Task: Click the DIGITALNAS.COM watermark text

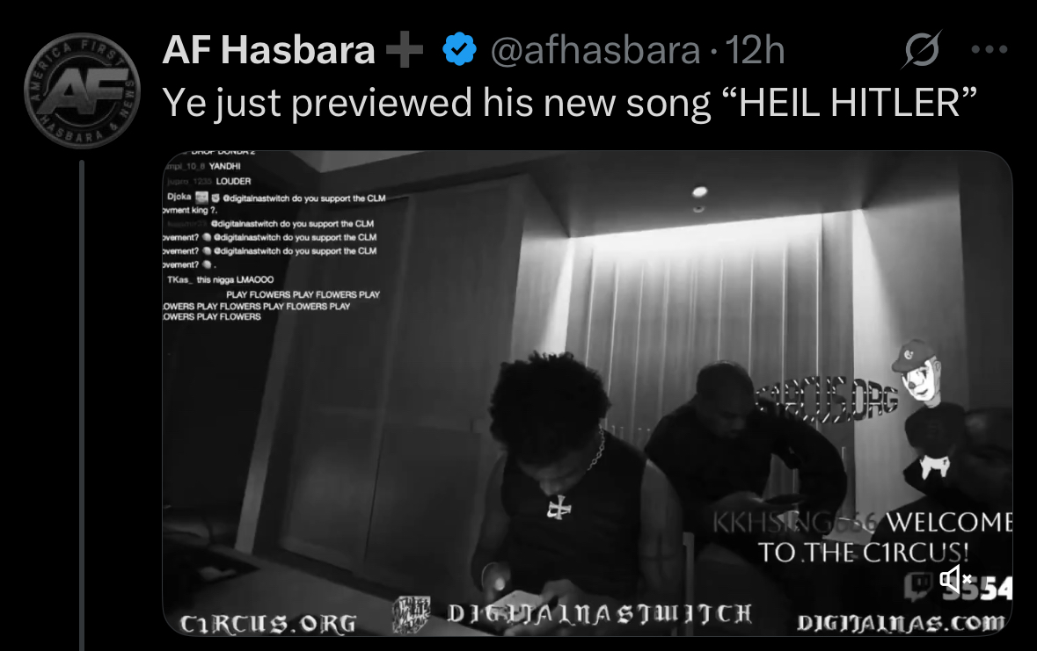Action: click(901, 623)
